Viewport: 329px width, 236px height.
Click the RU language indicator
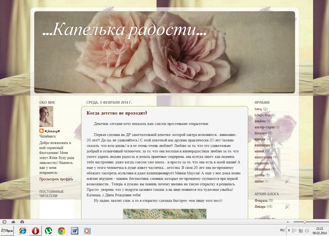(282, 230)
